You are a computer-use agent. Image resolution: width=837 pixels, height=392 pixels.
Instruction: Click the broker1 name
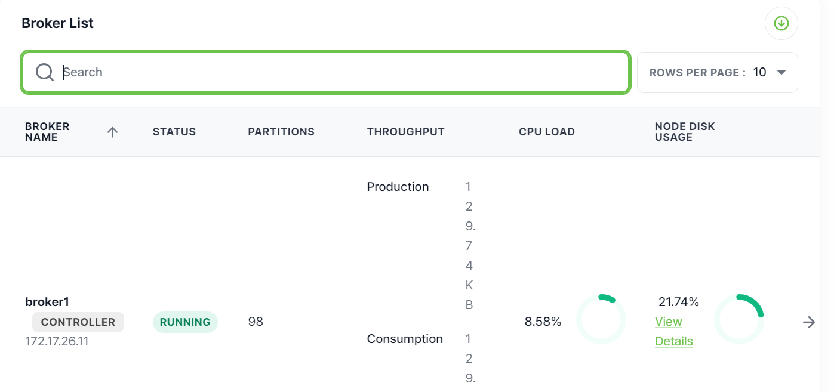[x=47, y=302]
